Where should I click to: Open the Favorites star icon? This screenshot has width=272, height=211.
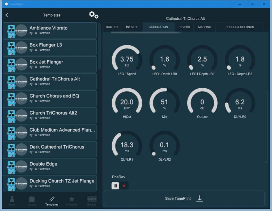click(72, 201)
